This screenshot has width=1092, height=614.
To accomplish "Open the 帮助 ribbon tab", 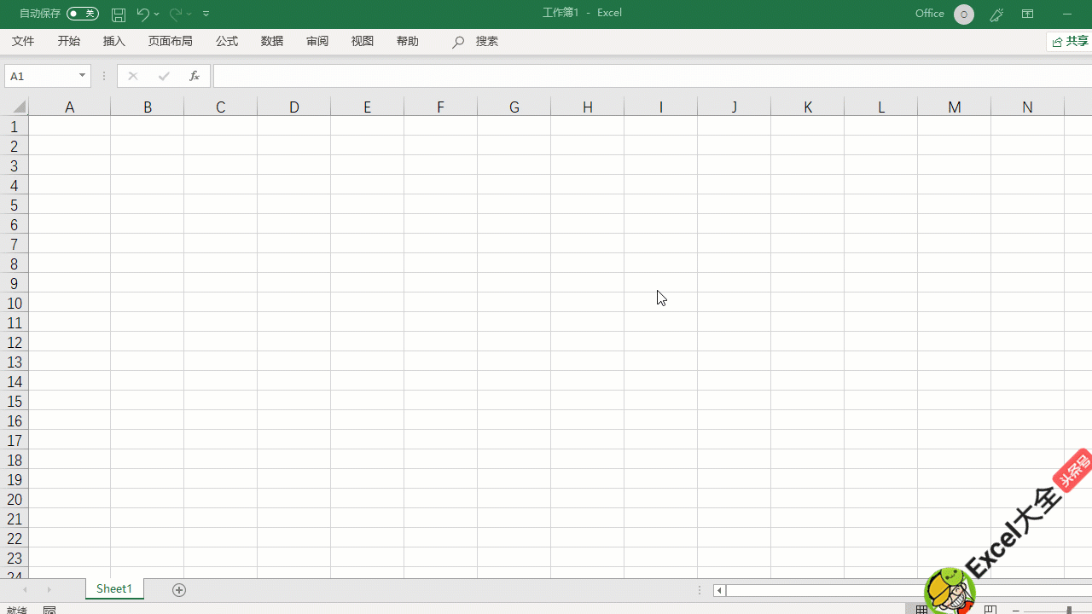I will (x=408, y=41).
